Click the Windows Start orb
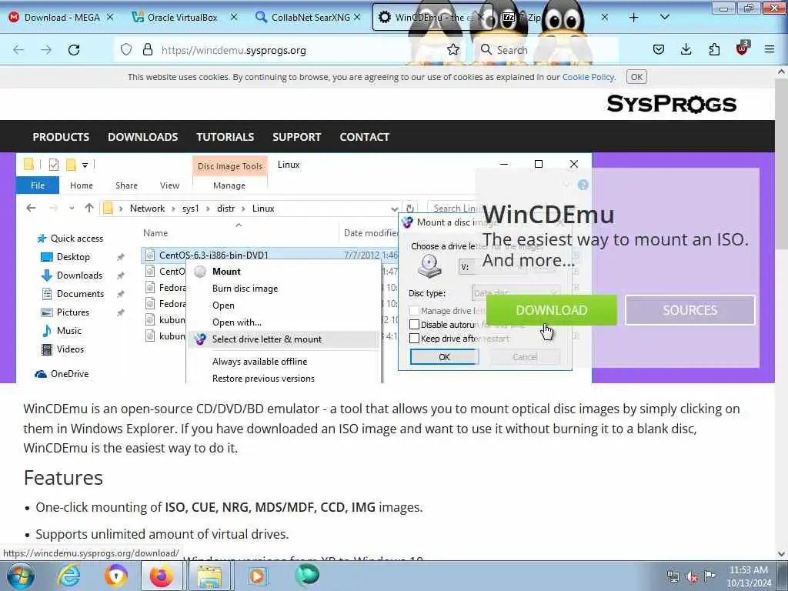Viewport: 788px width, 591px height. (21, 576)
